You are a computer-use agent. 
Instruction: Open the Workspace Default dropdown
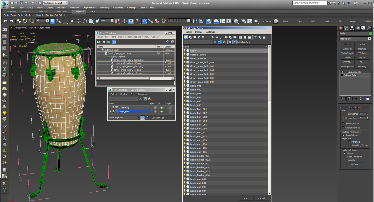coord(55,3)
